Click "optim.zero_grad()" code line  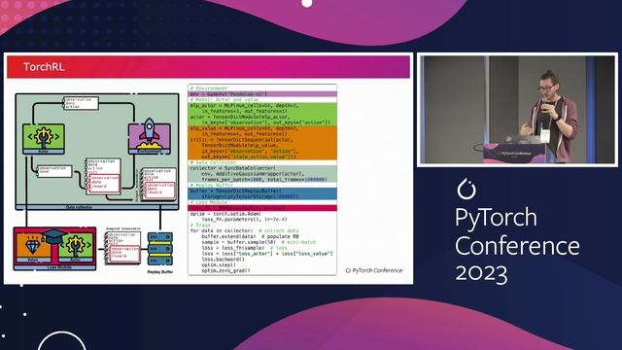pyautogui.click(x=225, y=270)
